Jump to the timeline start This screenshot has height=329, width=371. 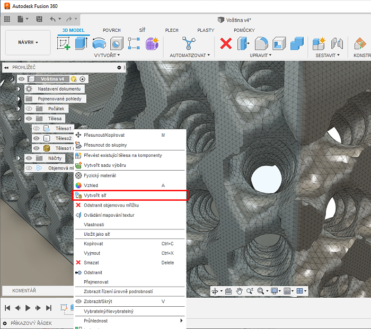click(7, 308)
